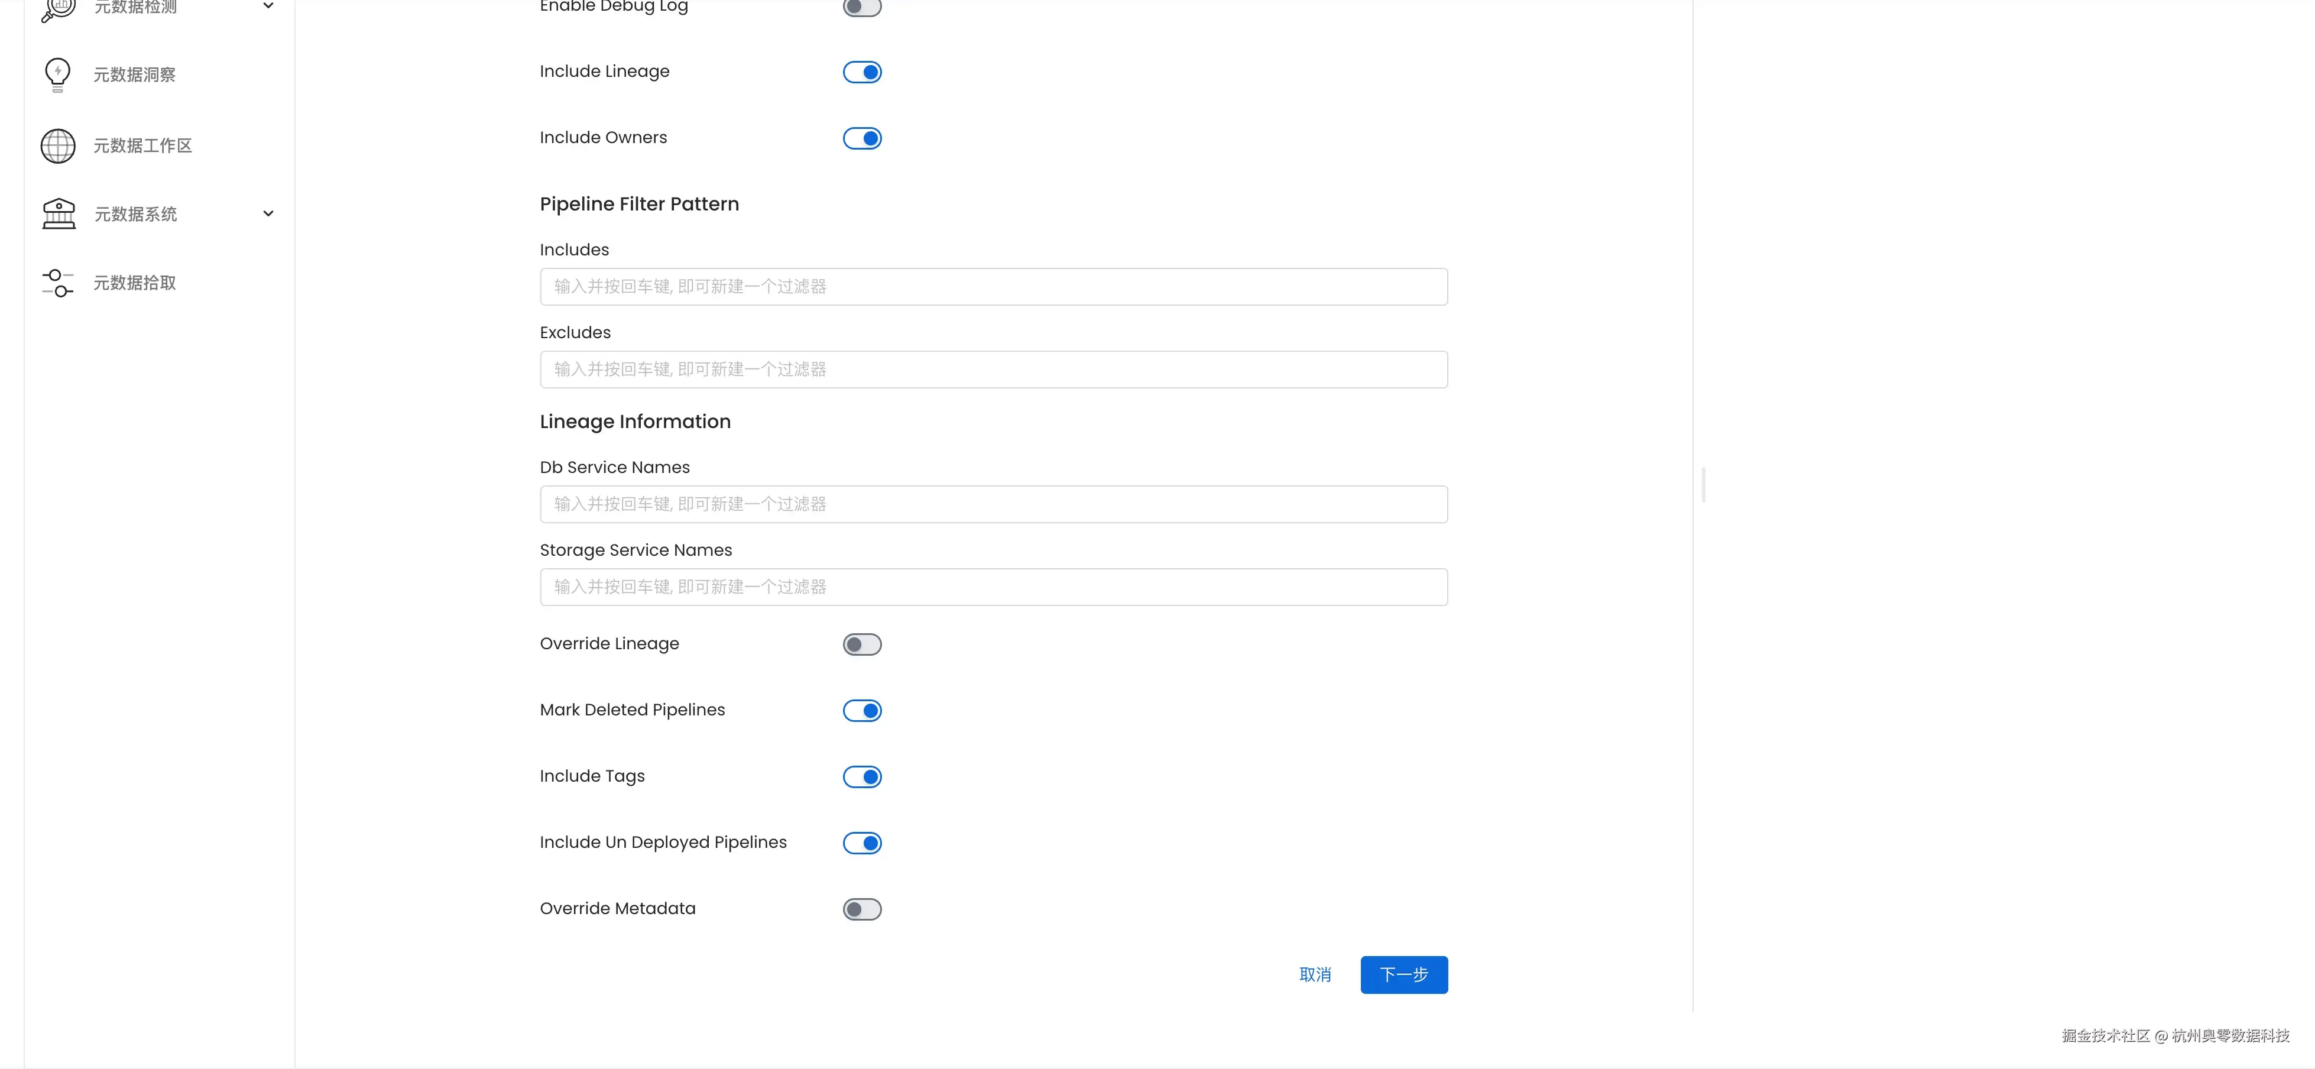Screen dimensions: 2315x1069
Task: Toggle Mark Deleted Pipelines off
Action: click(x=862, y=710)
